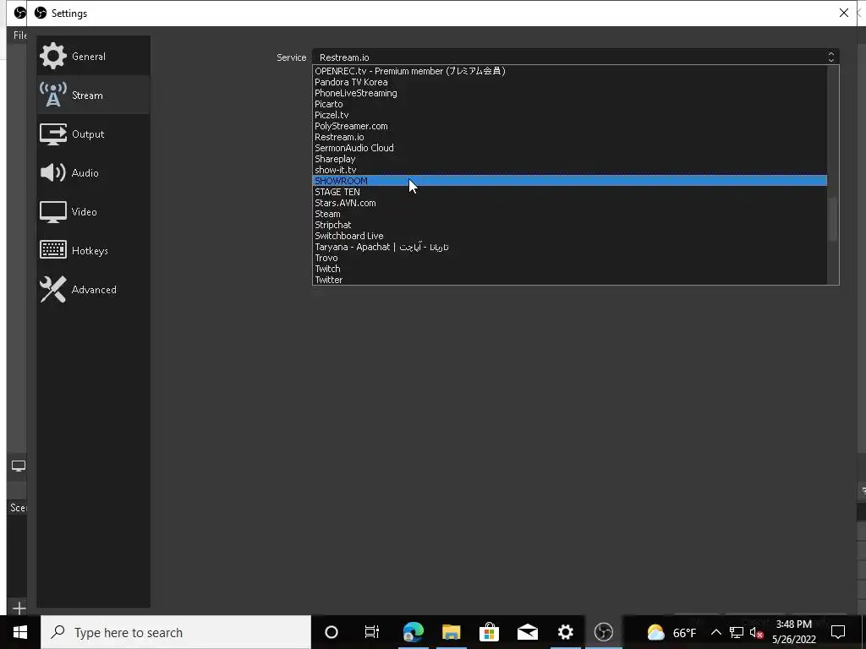Go to Audio settings
The width and height of the screenshot is (866, 649).
point(93,172)
